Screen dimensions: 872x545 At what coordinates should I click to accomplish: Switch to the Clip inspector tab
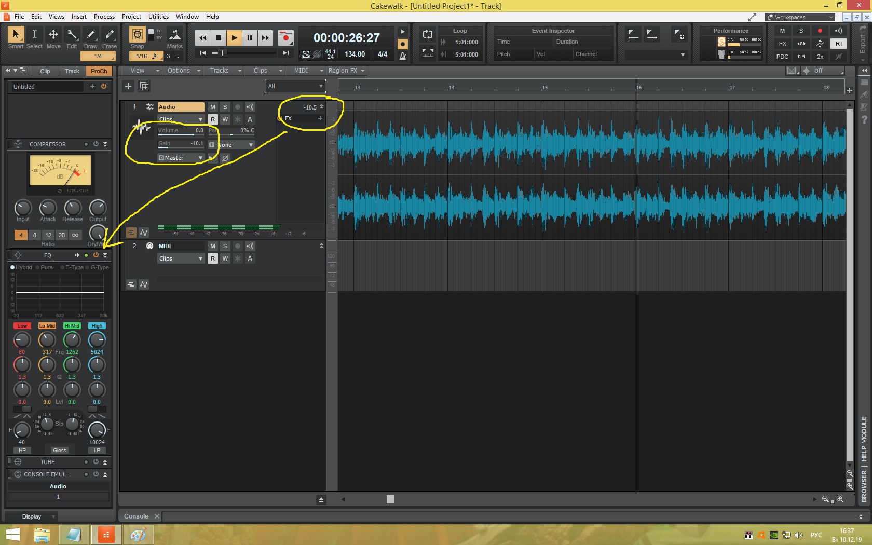(x=45, y=71)
